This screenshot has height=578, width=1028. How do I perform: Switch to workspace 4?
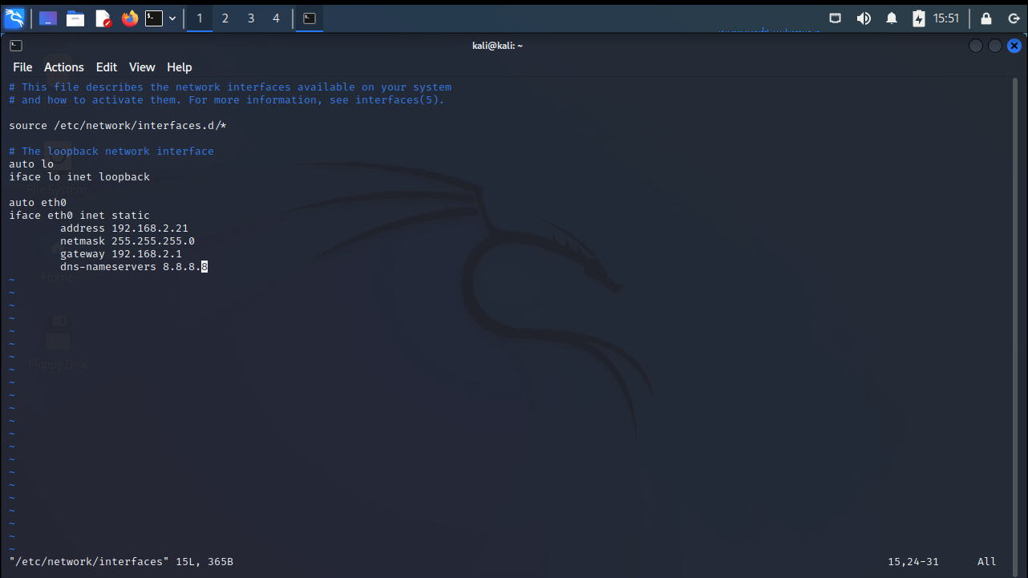[x=277, y=18]
